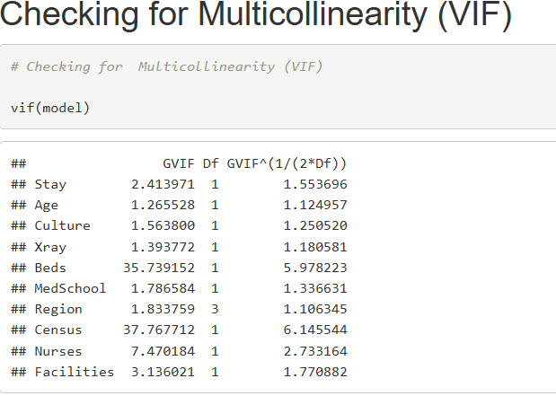Click the Culture row label

click(x=62, y=225)
